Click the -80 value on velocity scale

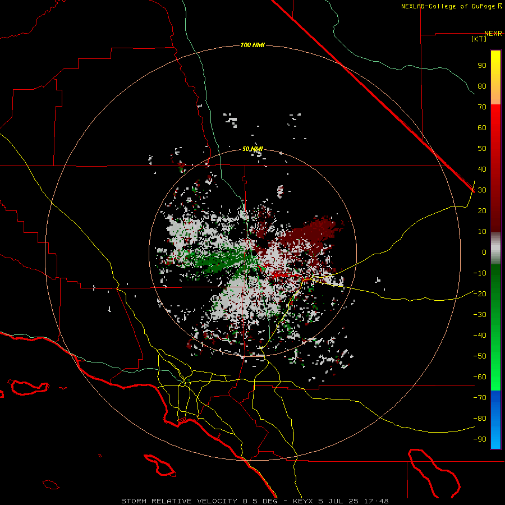click(x=480, y=419)
